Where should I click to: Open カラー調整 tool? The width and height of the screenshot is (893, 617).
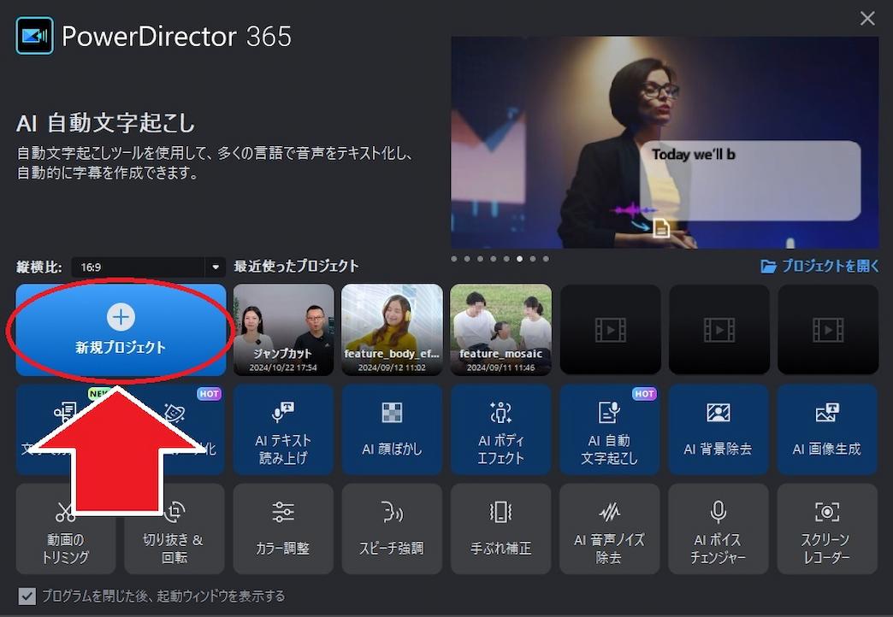coord(283,529)
